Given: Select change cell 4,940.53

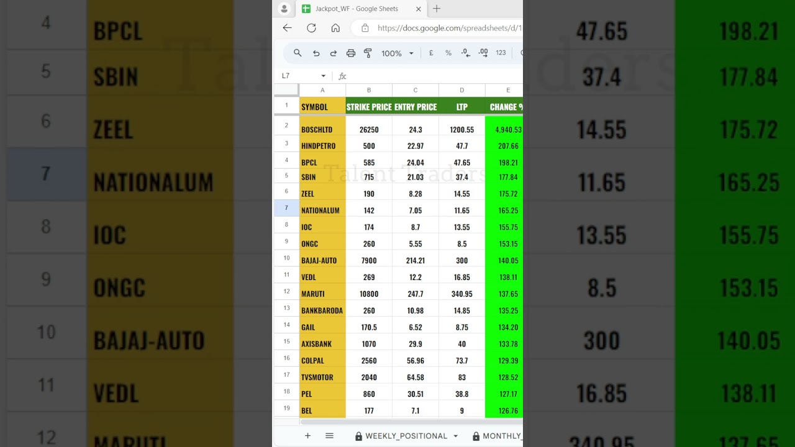Looking at the screenshot, I should (504, 127).
